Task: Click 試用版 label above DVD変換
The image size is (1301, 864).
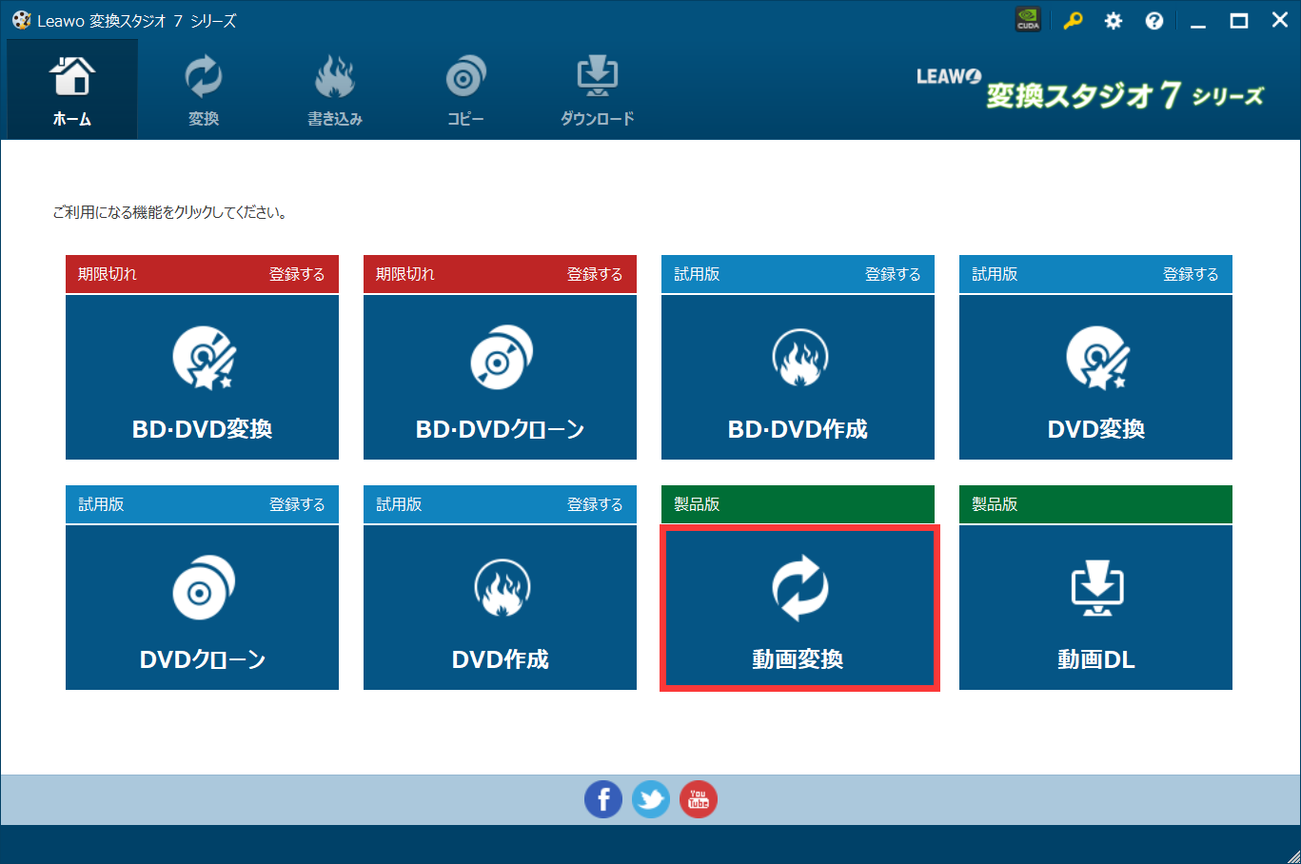Action: pos(995,274)
